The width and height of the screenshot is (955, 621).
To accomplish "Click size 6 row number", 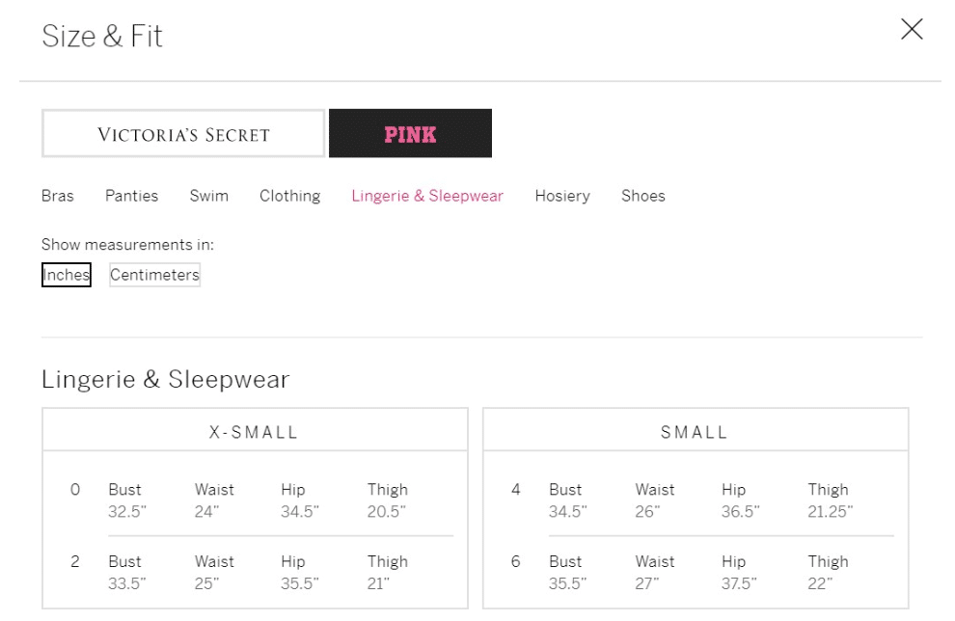I will click(x=516, y=561).
